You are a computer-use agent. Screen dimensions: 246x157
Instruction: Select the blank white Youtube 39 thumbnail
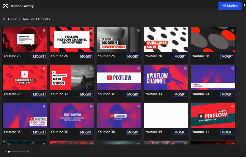coord(166,115)
